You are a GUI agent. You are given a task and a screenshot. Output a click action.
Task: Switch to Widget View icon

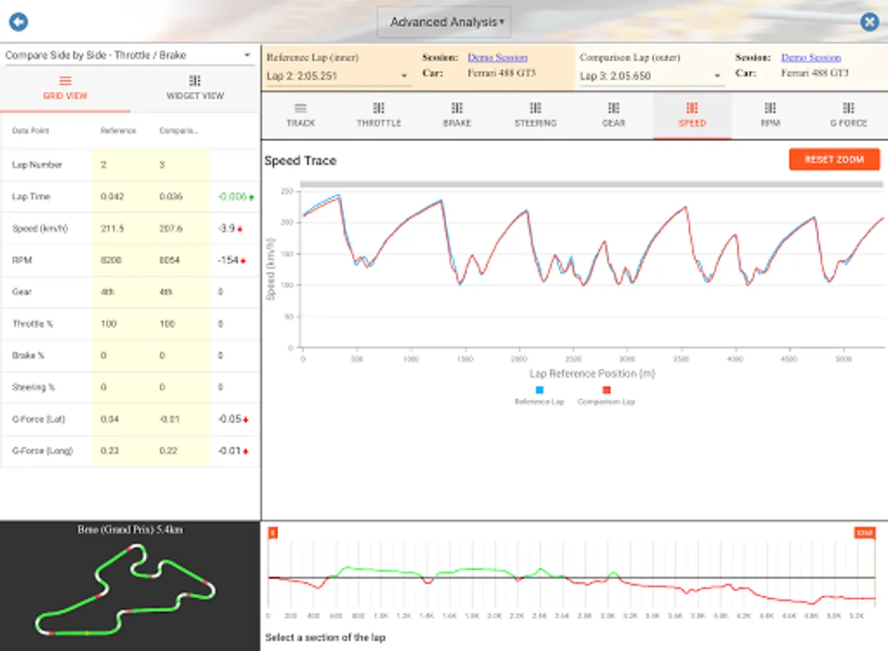click(x=195, y=81)
